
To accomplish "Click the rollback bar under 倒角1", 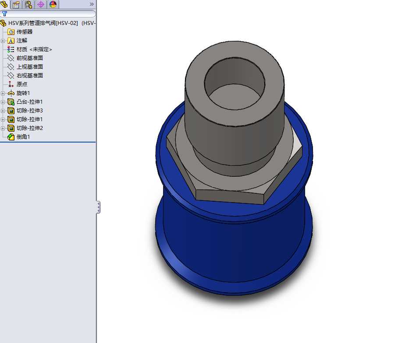I will pos(48,142).
